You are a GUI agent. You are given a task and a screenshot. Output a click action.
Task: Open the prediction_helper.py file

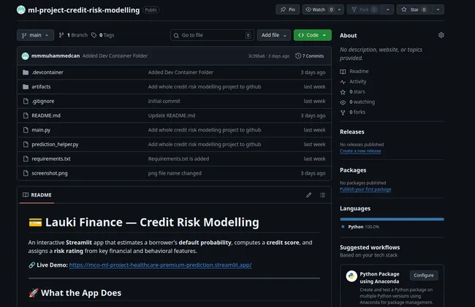[55, 144]
